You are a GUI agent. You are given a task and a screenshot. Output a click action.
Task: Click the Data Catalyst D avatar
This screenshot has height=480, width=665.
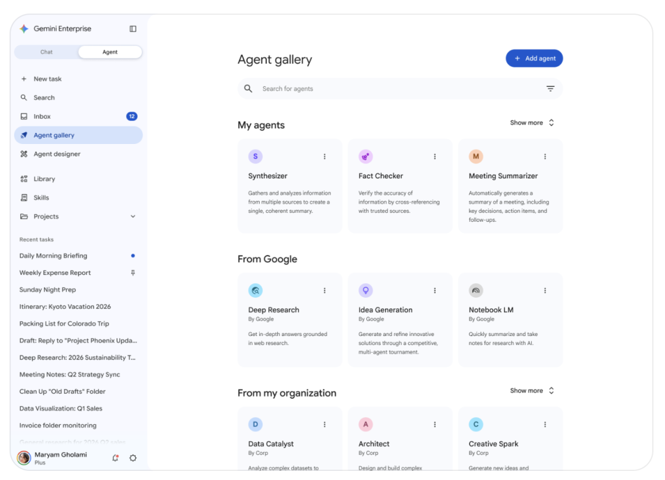[x=255, y=424]
